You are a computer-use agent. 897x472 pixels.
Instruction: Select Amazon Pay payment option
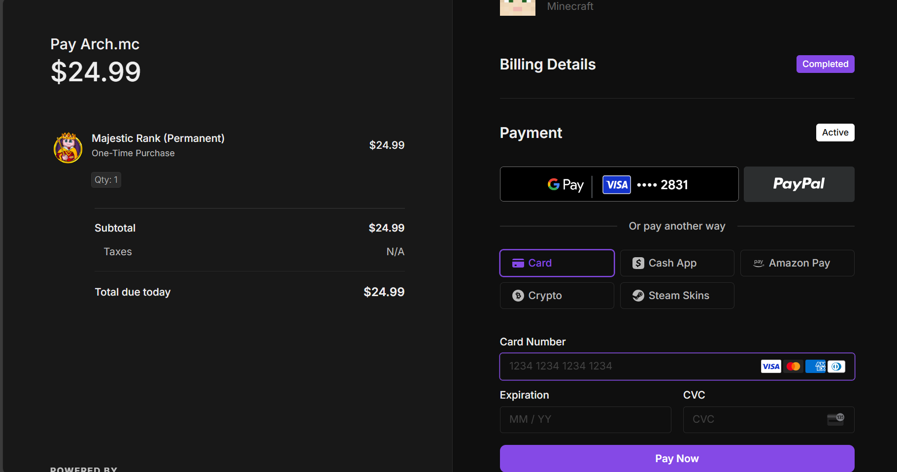coord(797,263)
